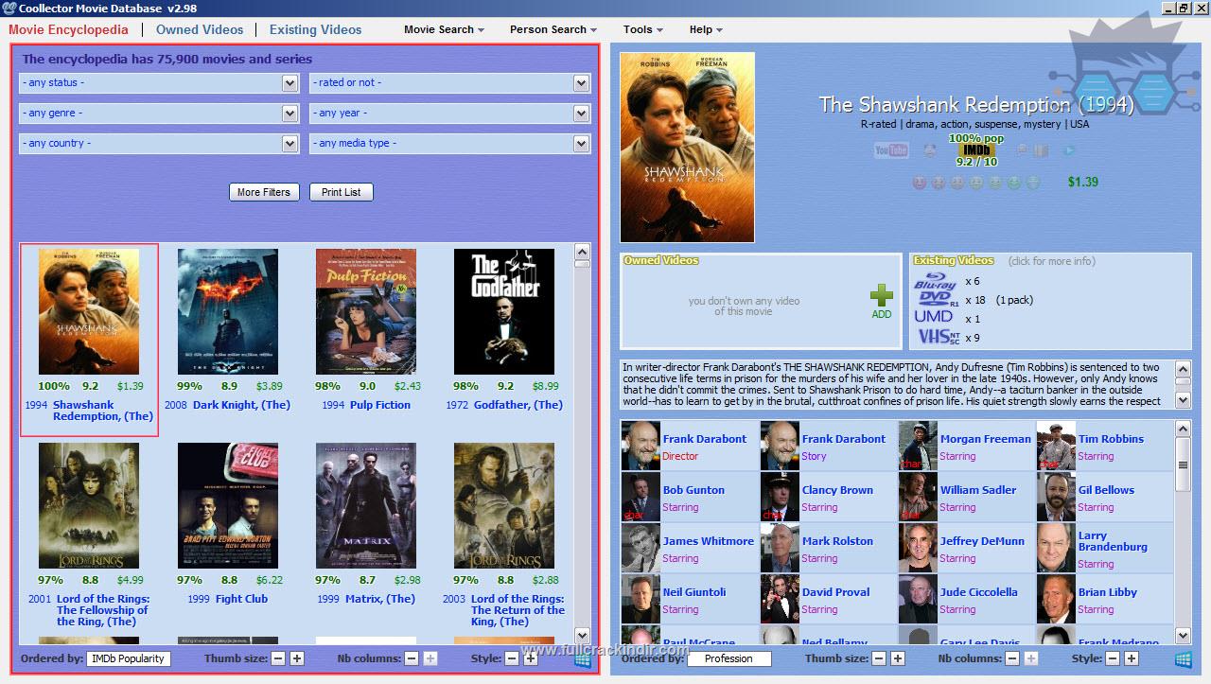
Task: Change Profession ordering field
Action: point(728,658)
